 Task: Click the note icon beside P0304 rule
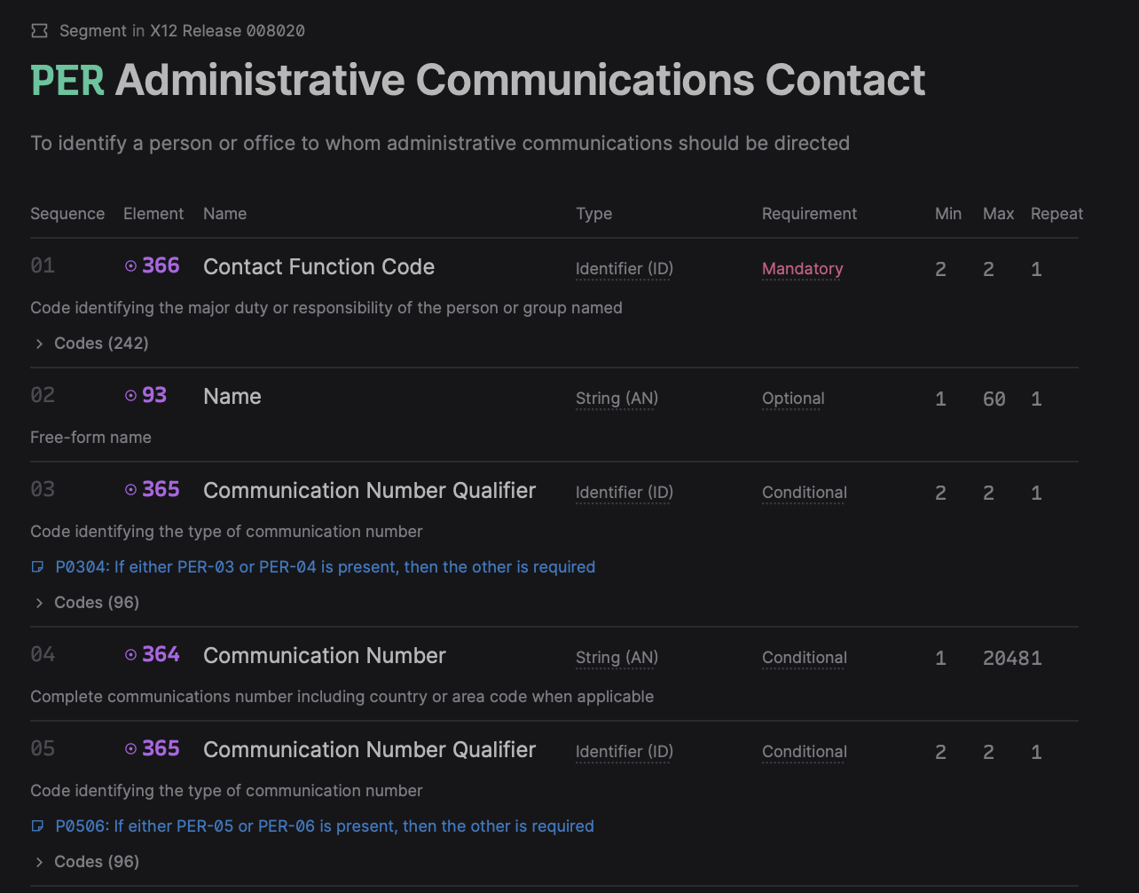[x=37, y=566]
